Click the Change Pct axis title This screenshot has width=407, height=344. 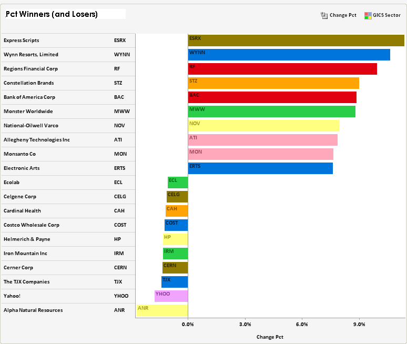pyautogui.click(x=270, y=337)
